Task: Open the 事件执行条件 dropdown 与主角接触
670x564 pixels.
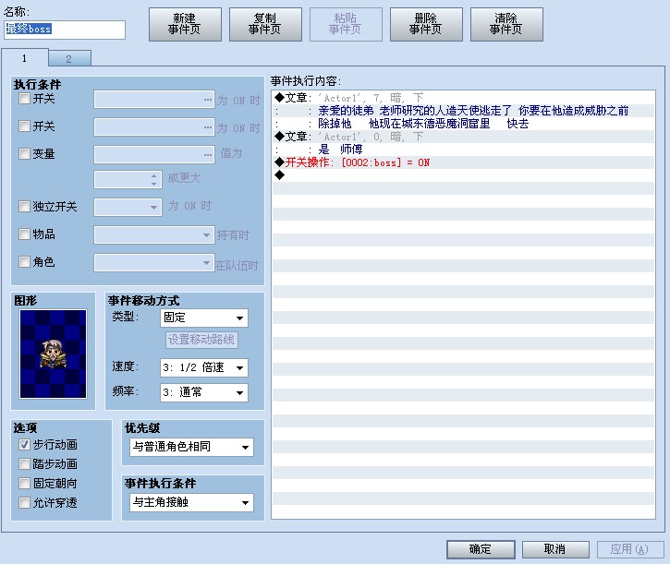Action: pos(191,502)
